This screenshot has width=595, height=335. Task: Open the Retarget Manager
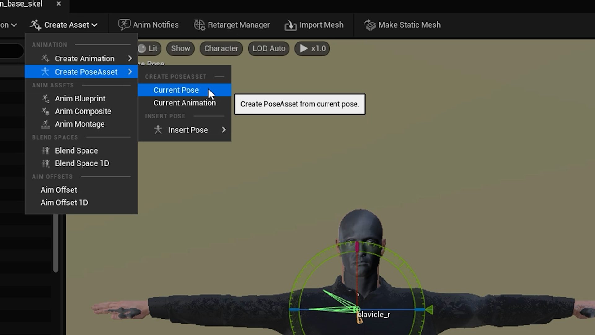coord(232,25)
